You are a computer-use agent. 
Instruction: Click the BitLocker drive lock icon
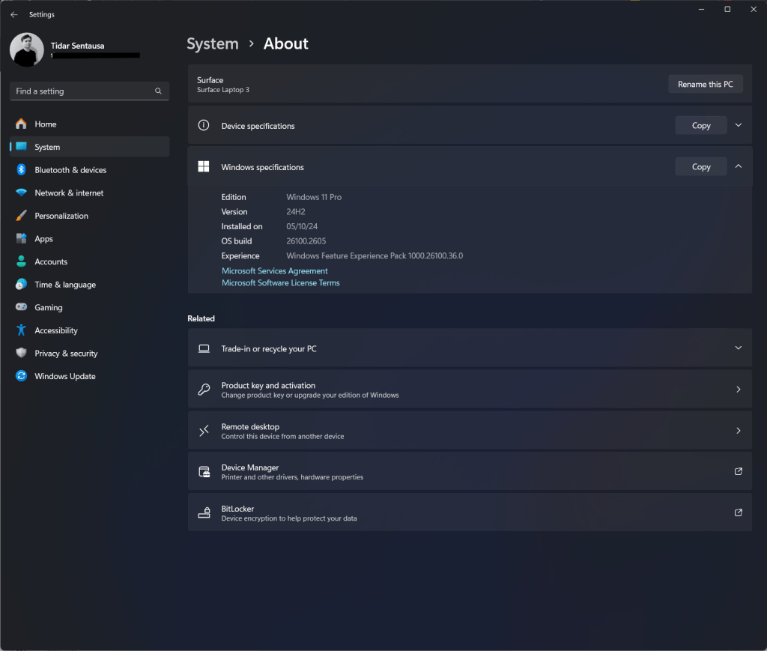[x=204, y=512]
